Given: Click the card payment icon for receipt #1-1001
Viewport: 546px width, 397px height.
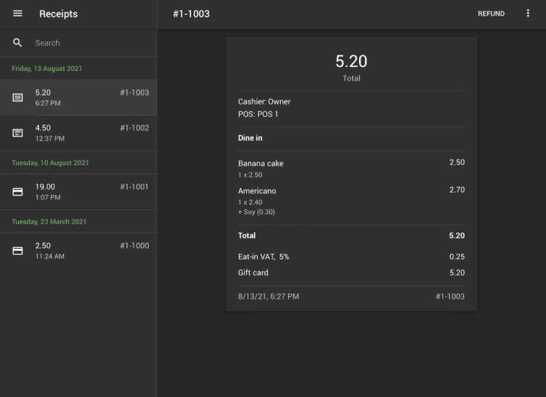Looking at the screenshot, I should click(x=15, y=188).
